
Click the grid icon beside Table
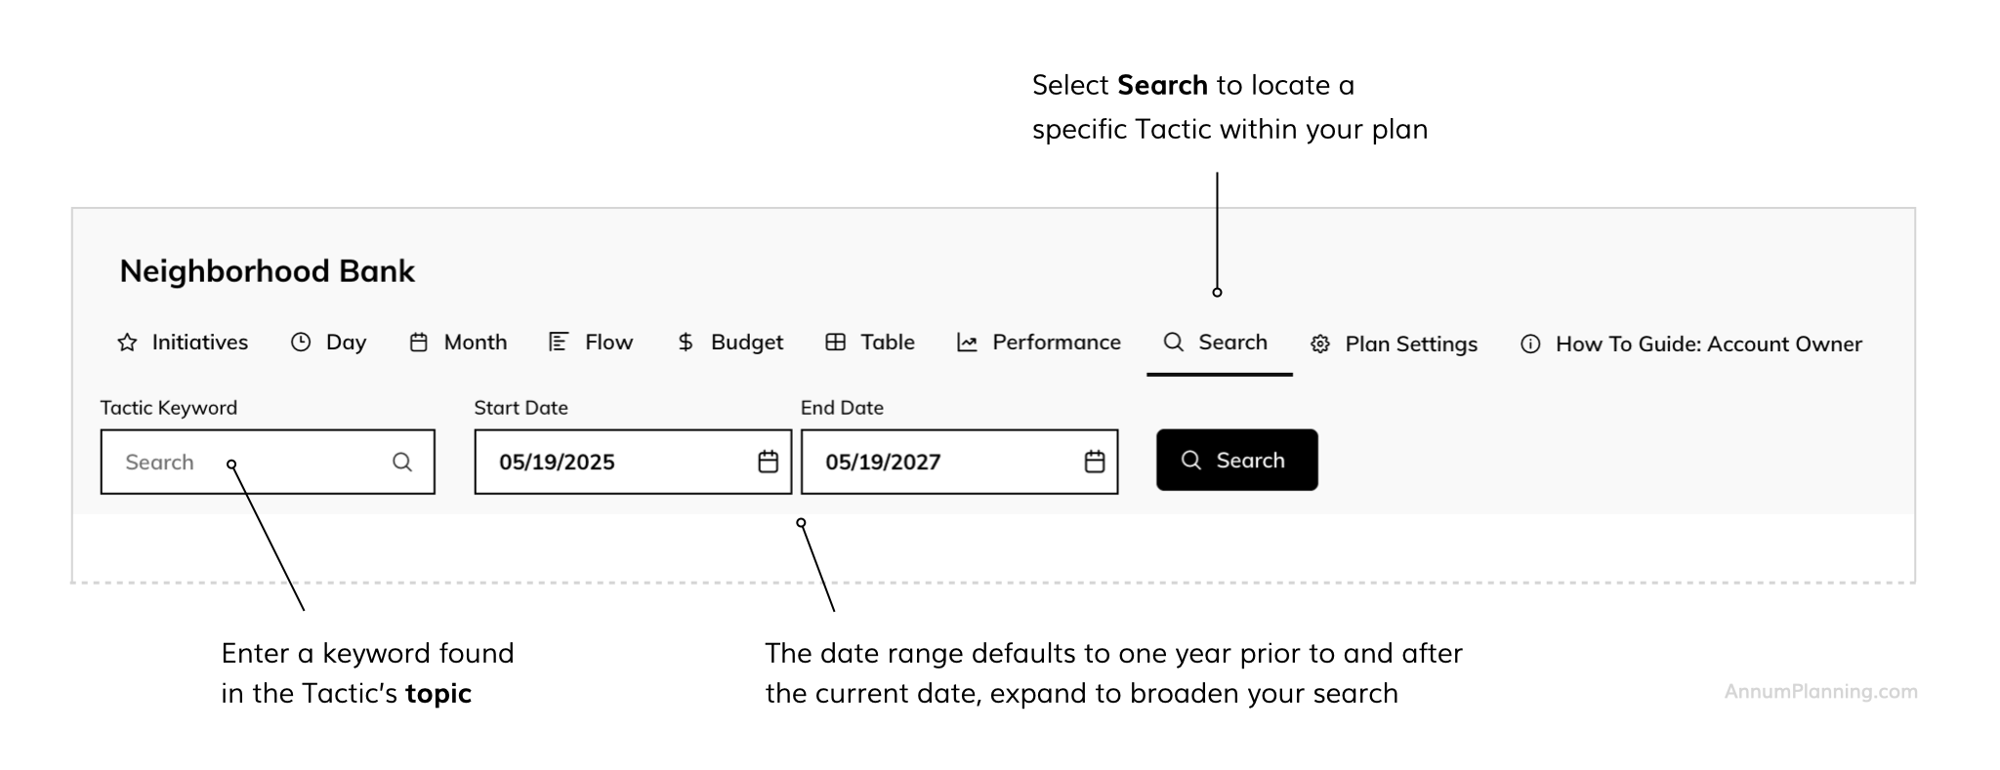(x=836, y=343)
